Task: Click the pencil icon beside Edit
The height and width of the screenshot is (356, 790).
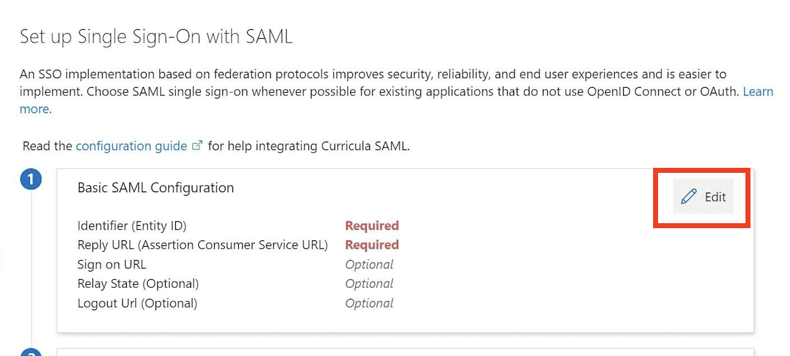Action: [688, 197]
